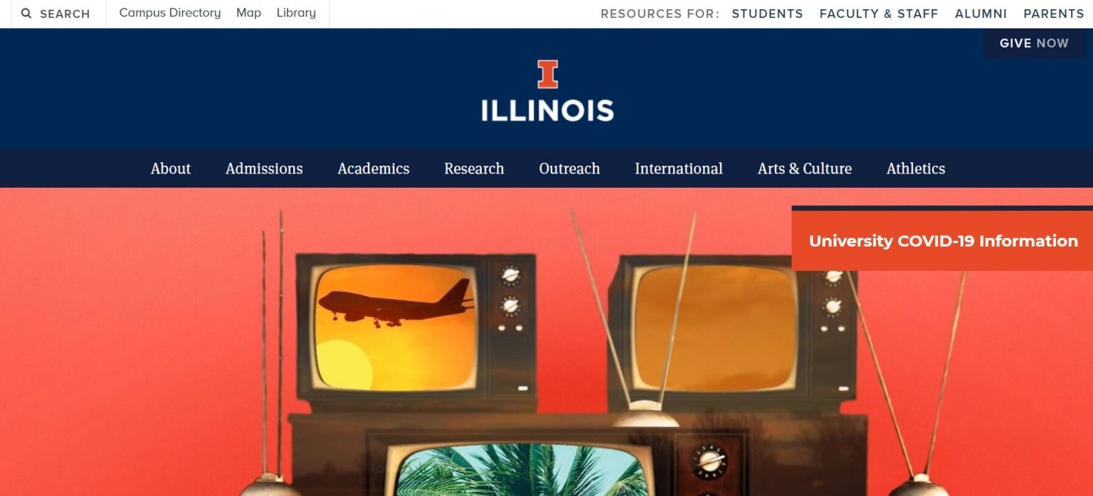Click the Give Now button

(x=1034, y=43)
